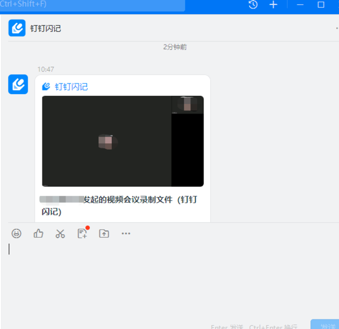Click the search box in the title bar

click(90, 5)
